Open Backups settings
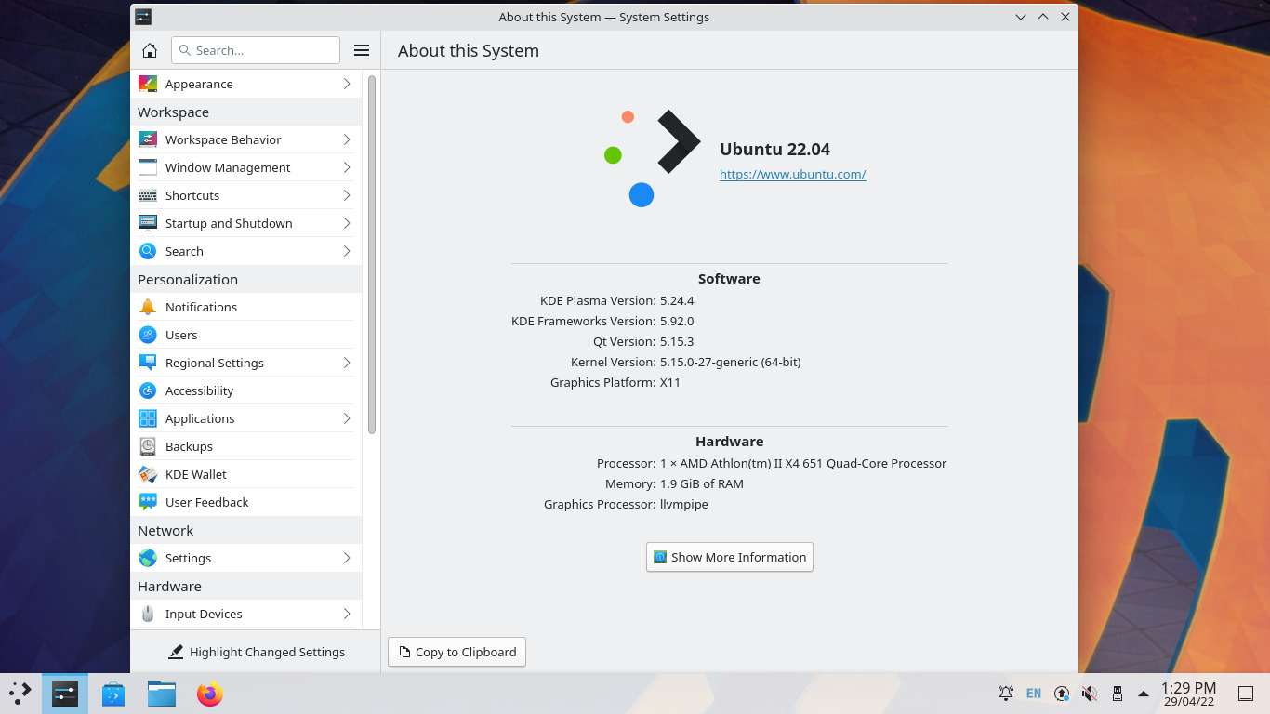Screen dimensions: 1270x714 tap(189, 446)
